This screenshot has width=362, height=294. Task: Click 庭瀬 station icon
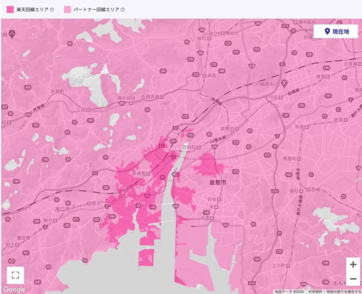[x=328, y=76]
